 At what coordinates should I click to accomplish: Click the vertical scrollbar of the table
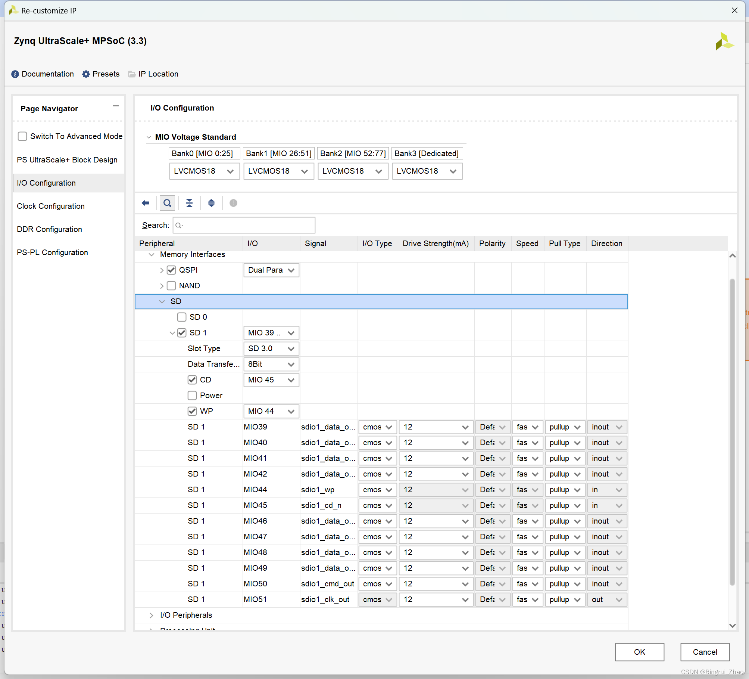732,430
